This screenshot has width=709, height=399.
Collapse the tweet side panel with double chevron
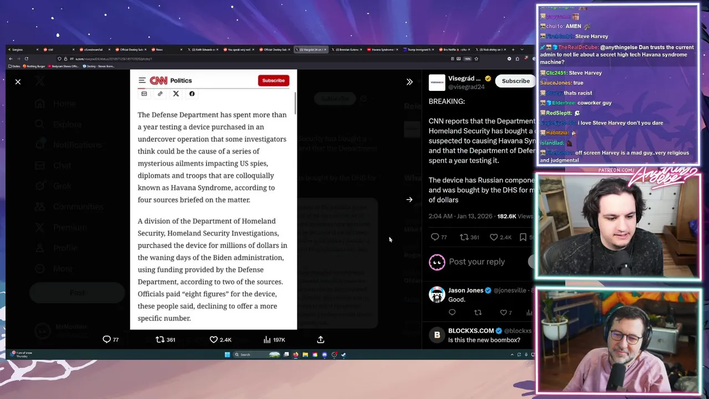coord(409,82)
